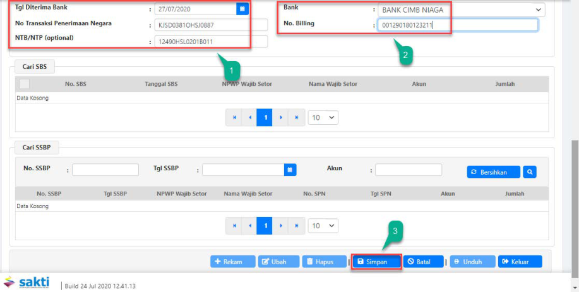
Task: Click the No. Billing input field
Action: click(x=457, y=25)
